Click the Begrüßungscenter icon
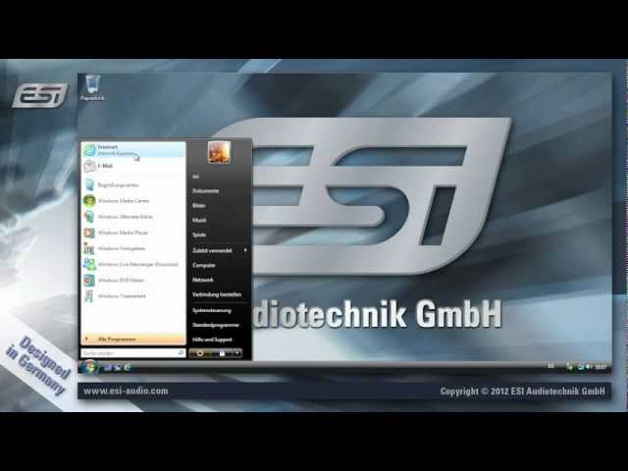This screenshot has width=628, height=471. tap(89, 184)
